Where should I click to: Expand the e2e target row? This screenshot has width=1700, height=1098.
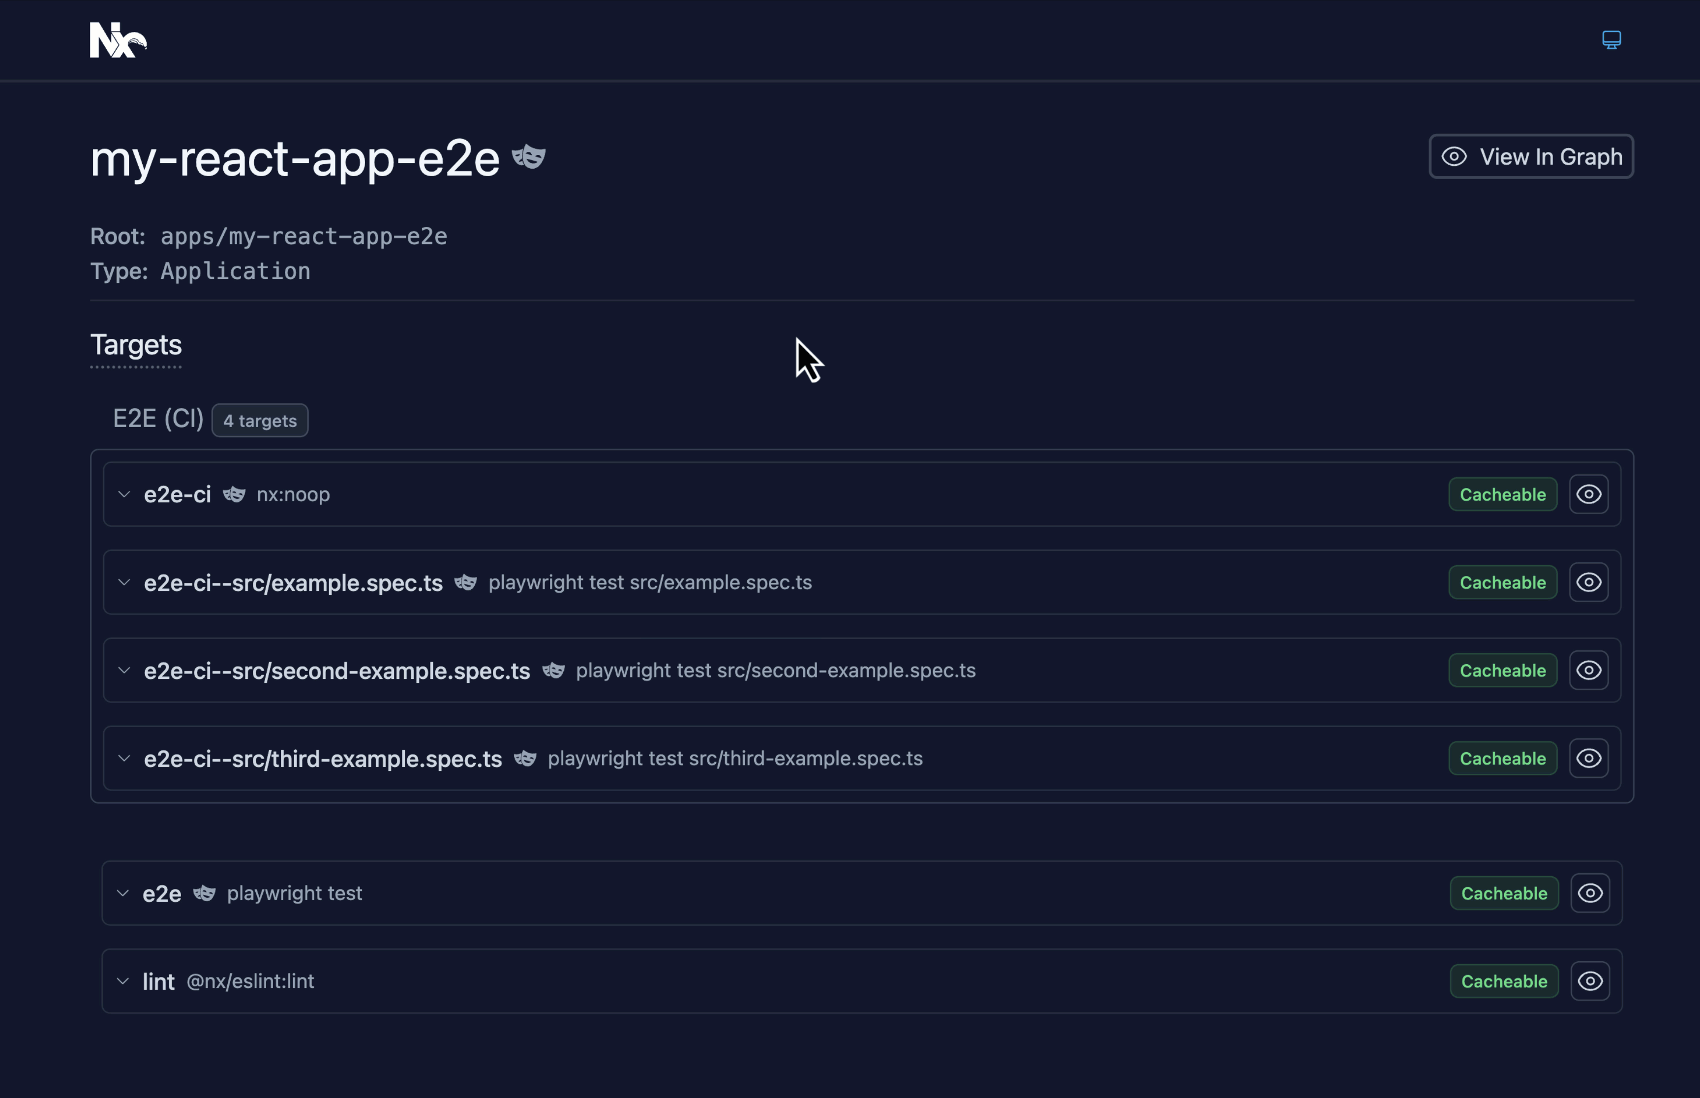click(123, 893)
